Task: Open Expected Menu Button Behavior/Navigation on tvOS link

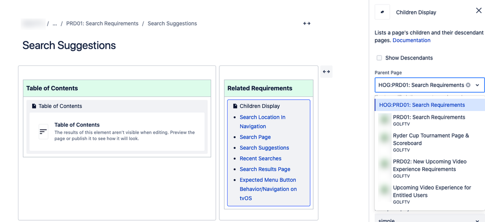Action: click(268, 189)
